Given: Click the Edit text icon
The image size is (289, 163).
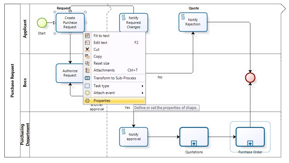Looking at the screenshot, I should [x=87, y=43].
